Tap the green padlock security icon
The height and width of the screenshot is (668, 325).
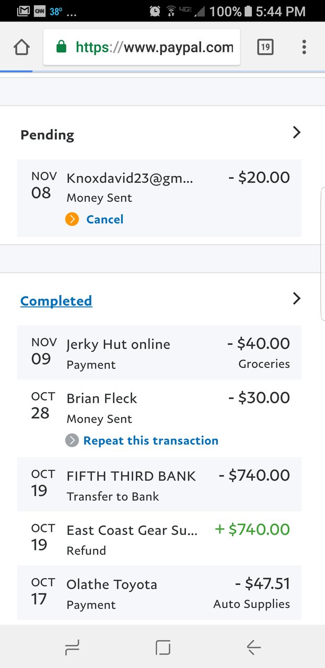(61, 48)
